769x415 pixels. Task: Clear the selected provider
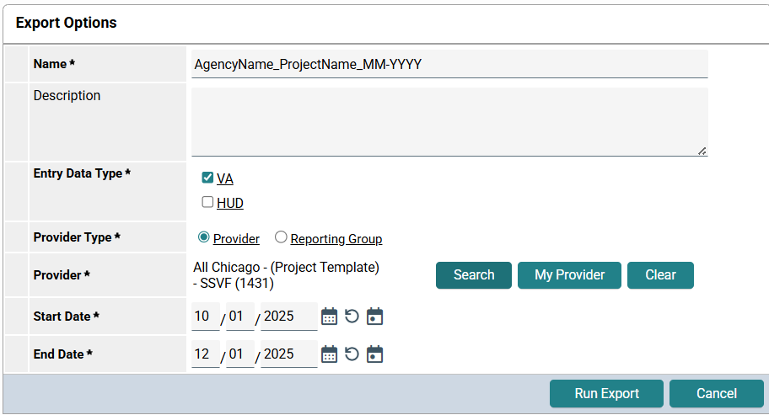660,275
